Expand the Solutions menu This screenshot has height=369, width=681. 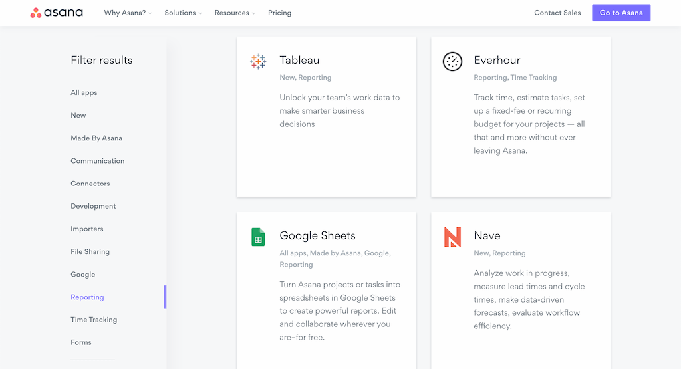click(183, 13)
